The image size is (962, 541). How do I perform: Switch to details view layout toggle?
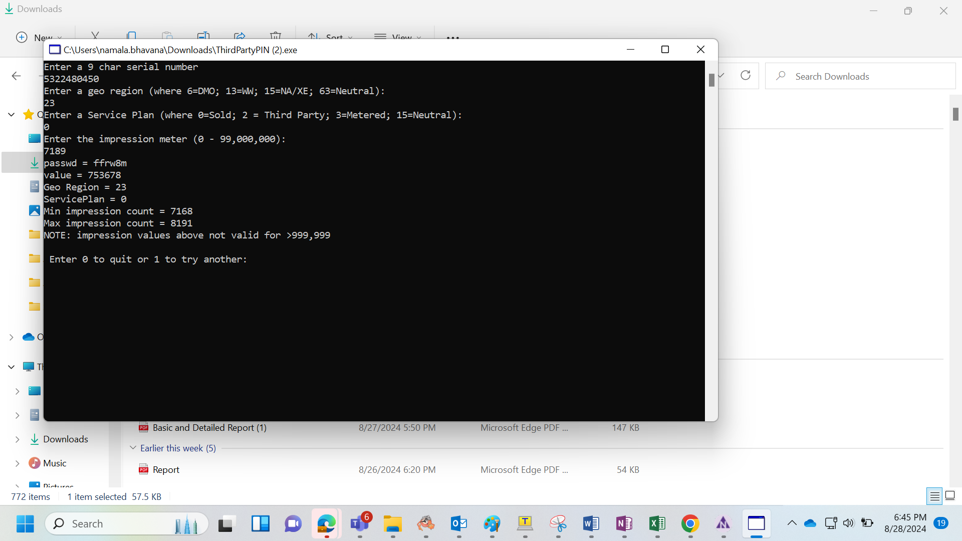click(934, 496)
